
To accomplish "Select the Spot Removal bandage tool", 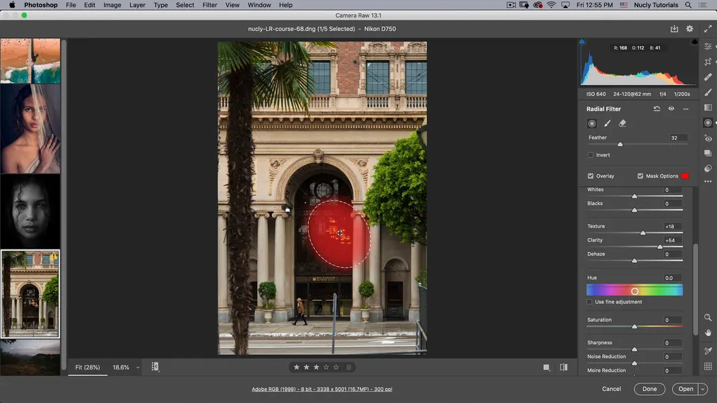I will tap(708, 76).
